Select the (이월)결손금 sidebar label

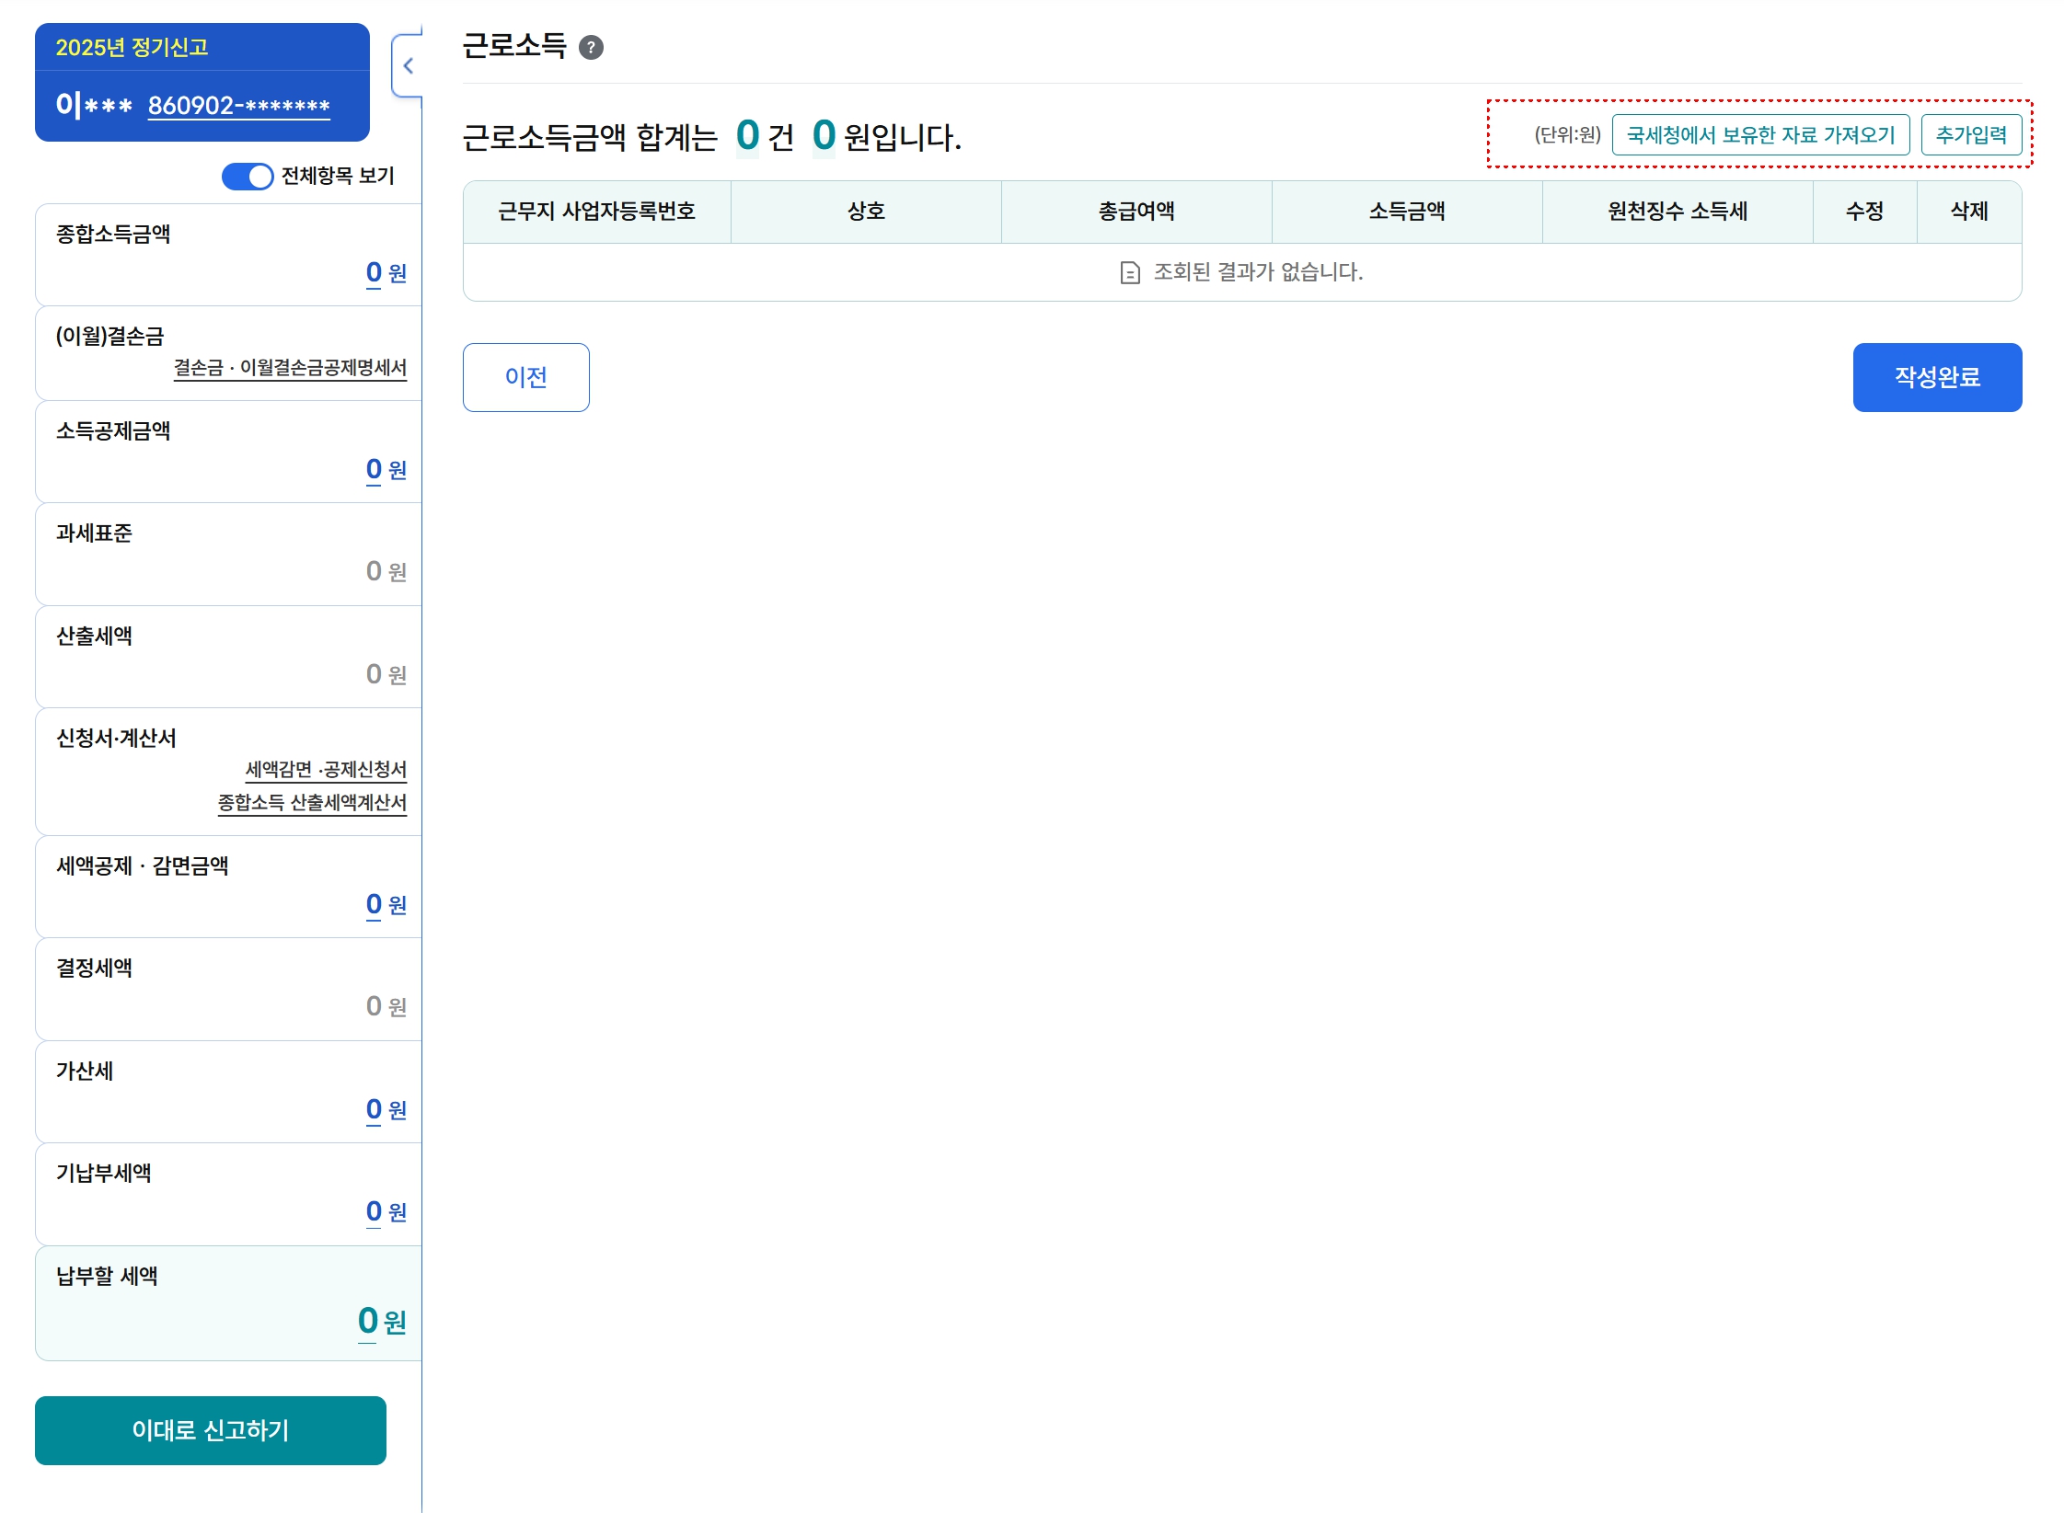pos(110,336)
